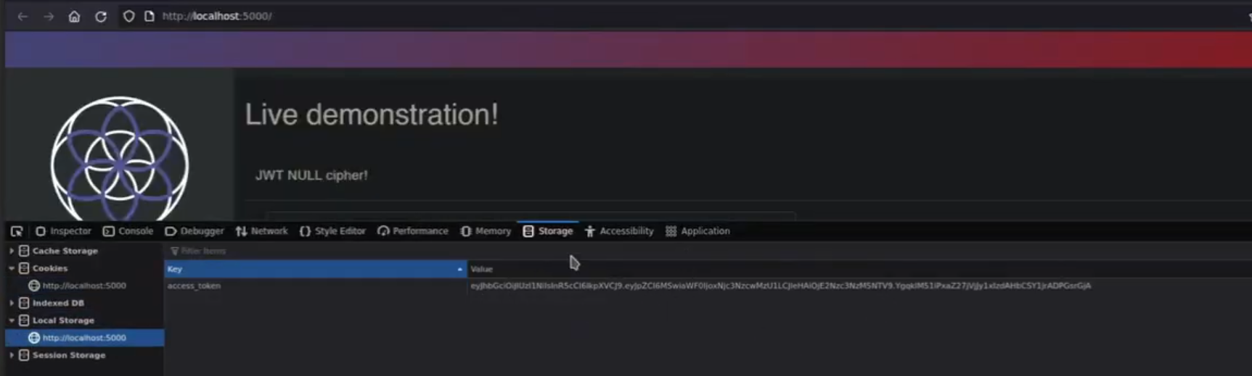Click the browser forward arrow
The width and height of the screenshot is (1252, 376).
tap(49, 16)
